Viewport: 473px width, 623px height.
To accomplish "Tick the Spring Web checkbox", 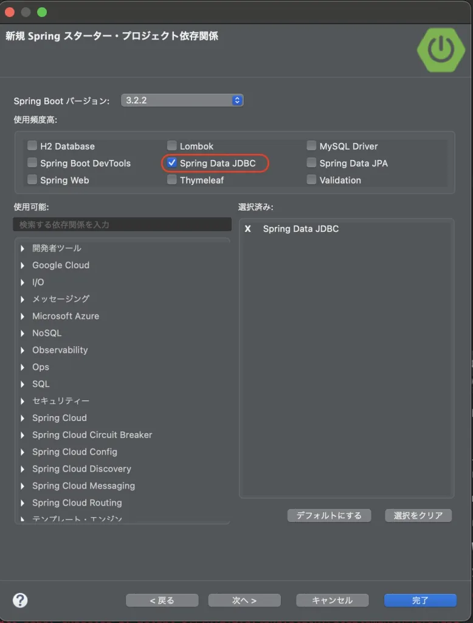I will pyautogui.click(x=32, y=179).
